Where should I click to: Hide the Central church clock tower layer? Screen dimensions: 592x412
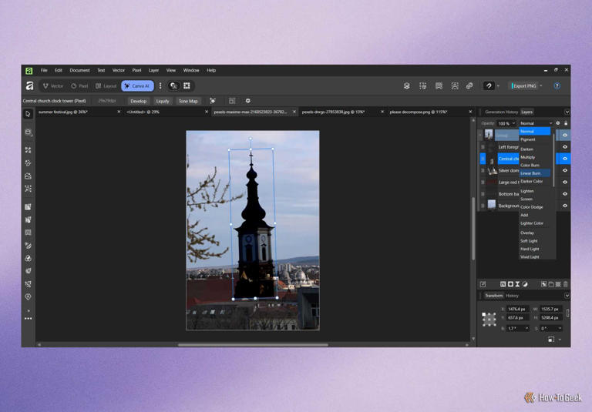[x=565, y=159]
